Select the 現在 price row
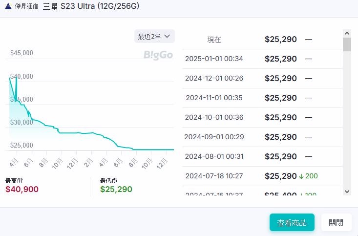Viewport: 358px width, 236px height. [262, 39]
